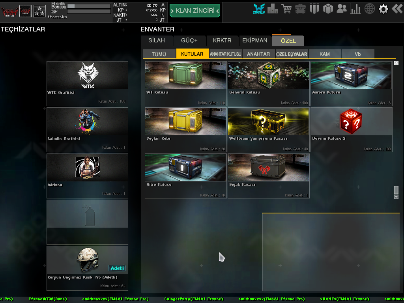Click the inventory scrollbar down arrow
The height and width of the screenshot is (303, 404).
396,197
